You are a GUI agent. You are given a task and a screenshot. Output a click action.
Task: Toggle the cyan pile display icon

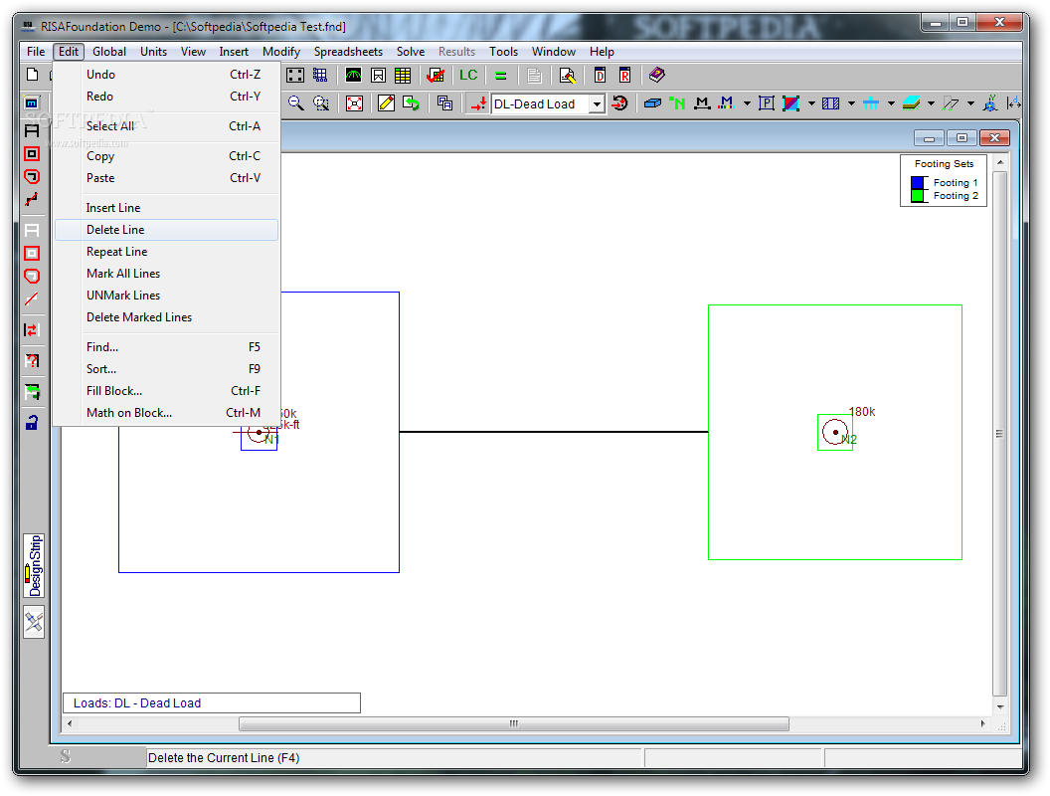pos(871,103)
